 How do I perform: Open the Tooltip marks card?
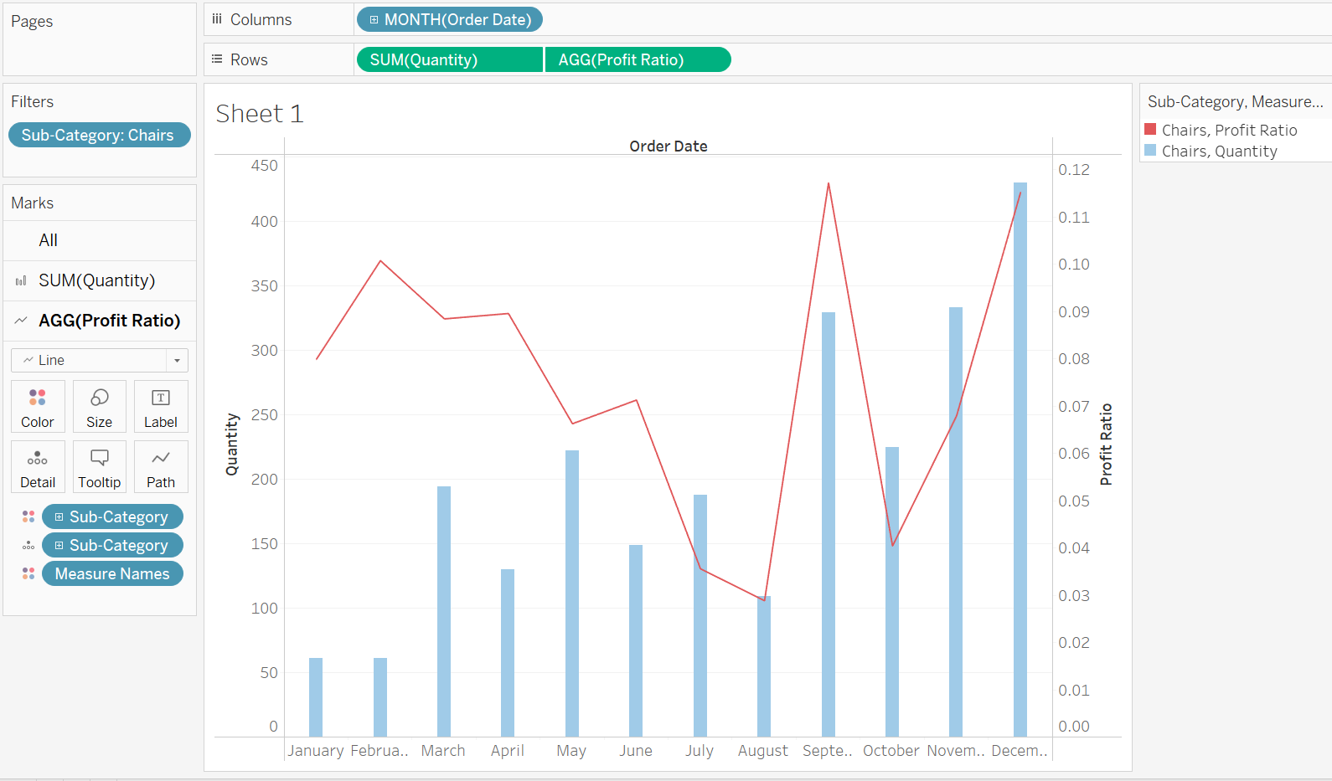[99, 467]
